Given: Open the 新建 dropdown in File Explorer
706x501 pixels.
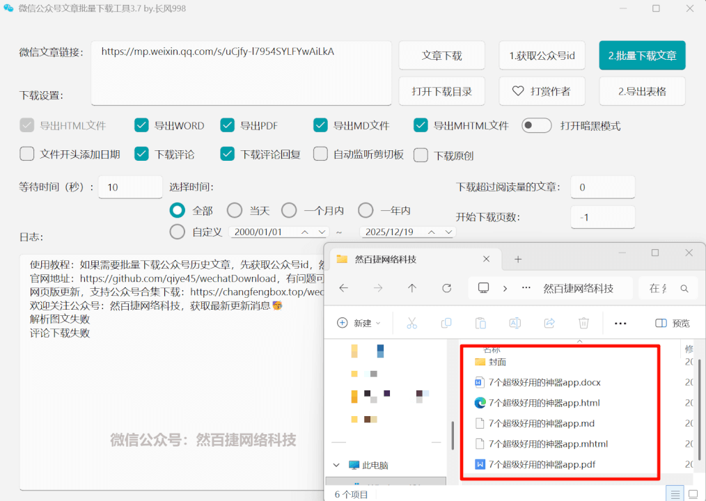Looking at the screenshot, I should (359, 323).
